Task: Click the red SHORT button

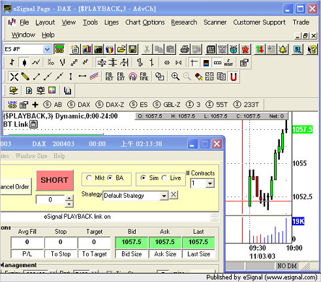Action: pos(55,180)
